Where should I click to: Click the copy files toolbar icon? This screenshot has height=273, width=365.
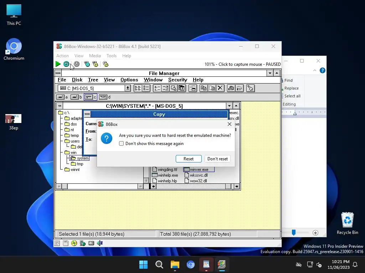[204, 88]
